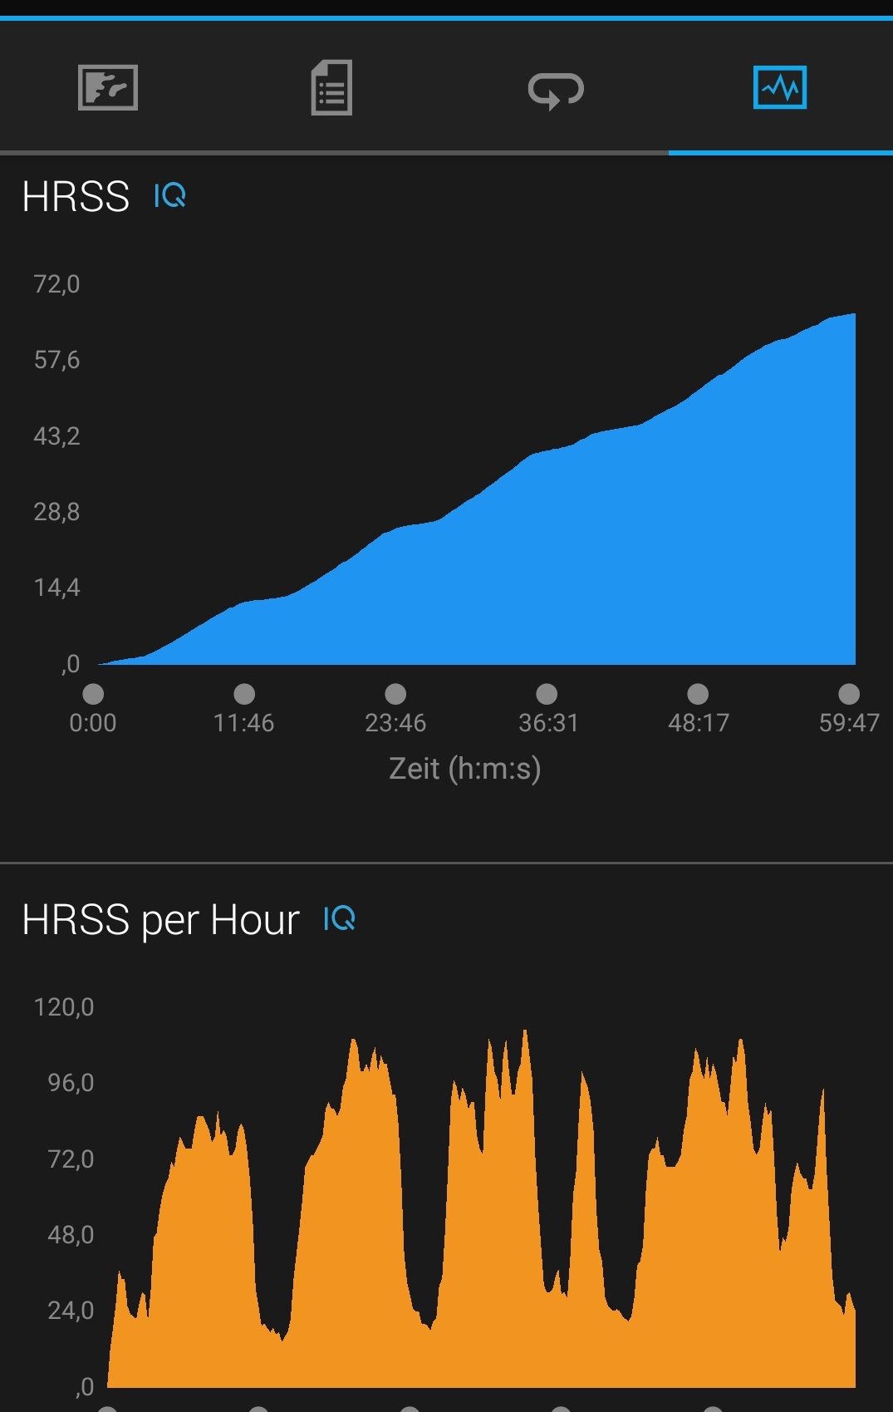The width and height of the screenshot is (893, 1412).
Task: Tap the HRSS per Hour heading
Action: coord(160,920)
